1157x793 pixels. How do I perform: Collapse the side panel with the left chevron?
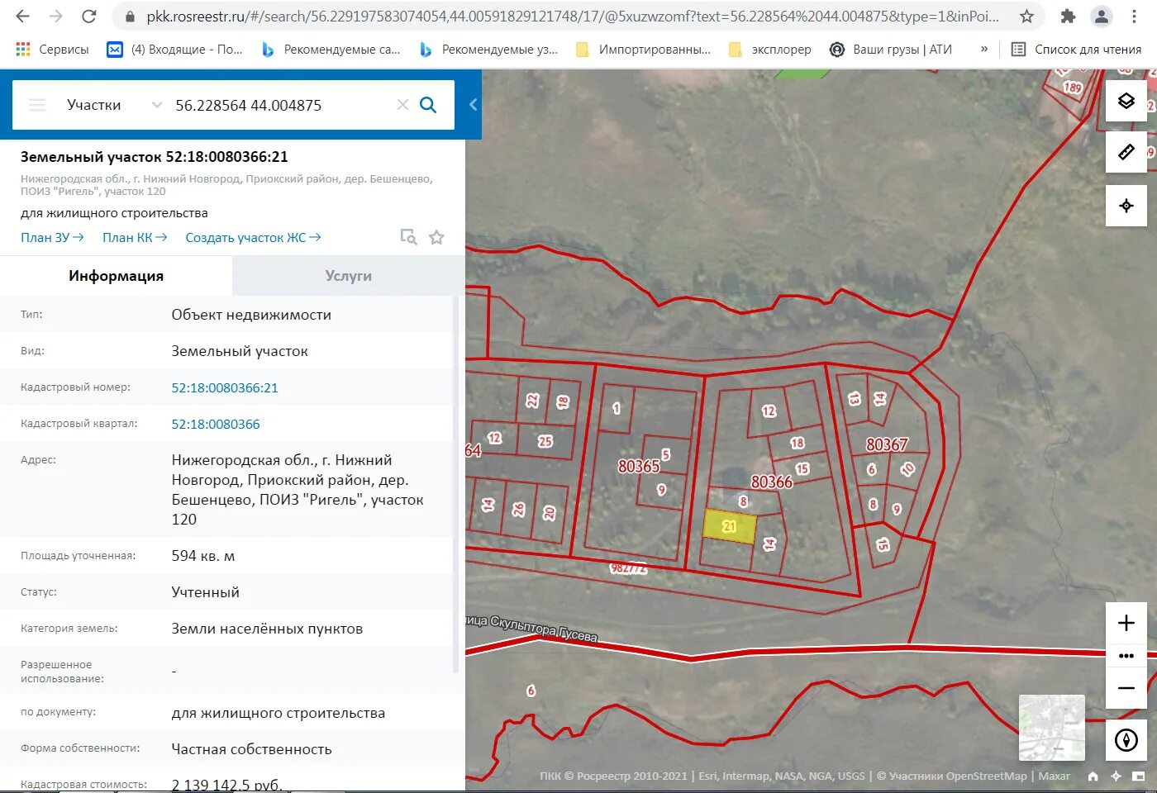[x=473, y=104]
